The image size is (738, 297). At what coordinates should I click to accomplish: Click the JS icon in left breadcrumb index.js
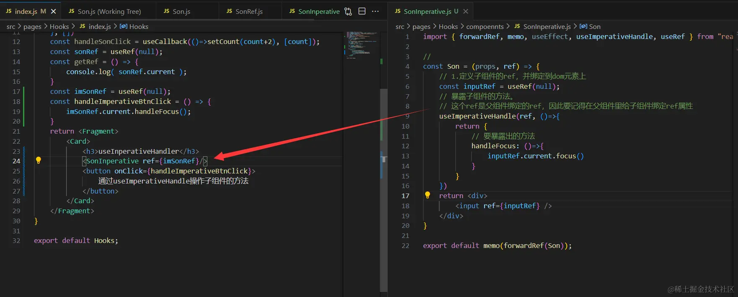[83, 26]
